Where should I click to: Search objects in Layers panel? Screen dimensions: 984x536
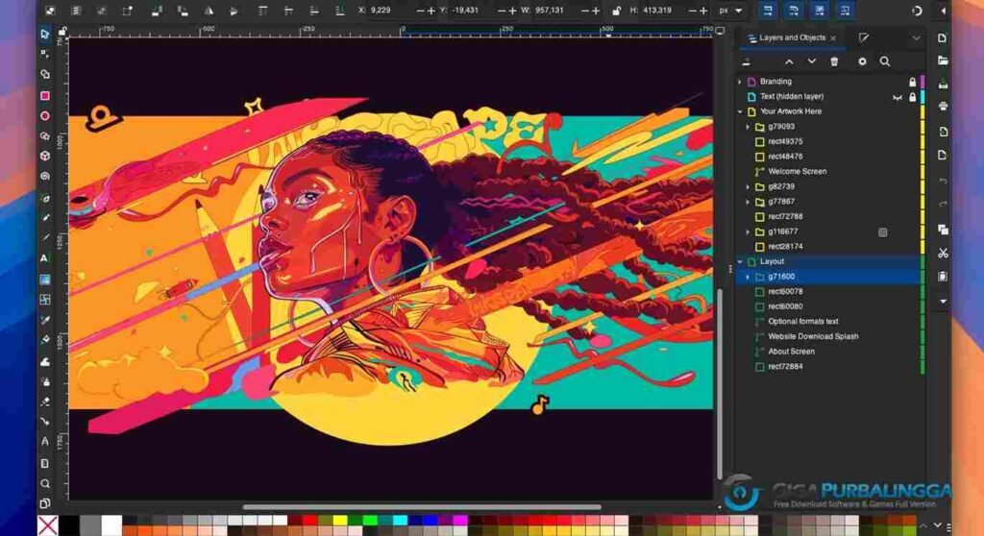(x=885, y=61)
